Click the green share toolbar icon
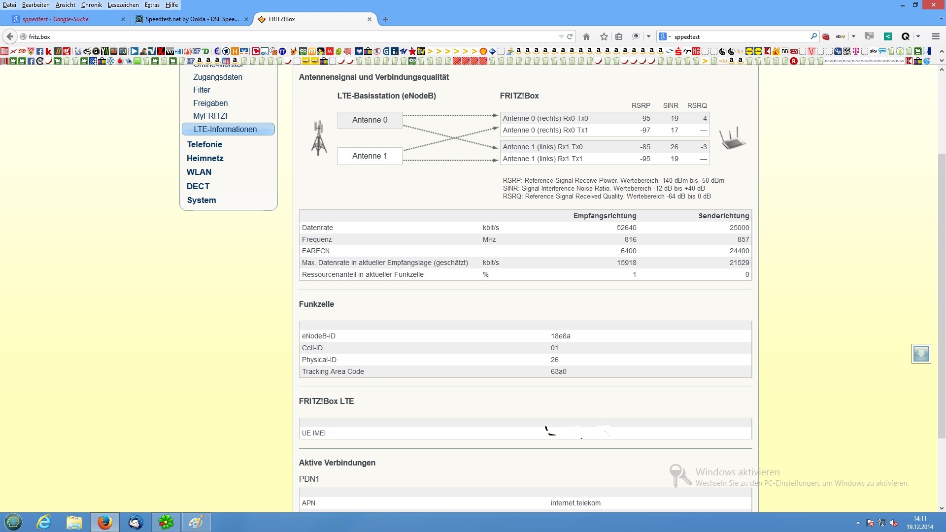946x532 pixels. [887, 36]
